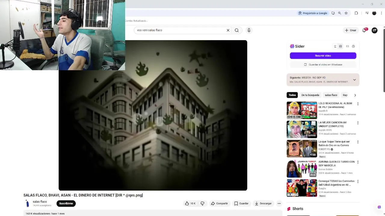Viewport: 385px width, 216px height.
Task: Bookmark this page with the star icon
Action: pos(346,13)
